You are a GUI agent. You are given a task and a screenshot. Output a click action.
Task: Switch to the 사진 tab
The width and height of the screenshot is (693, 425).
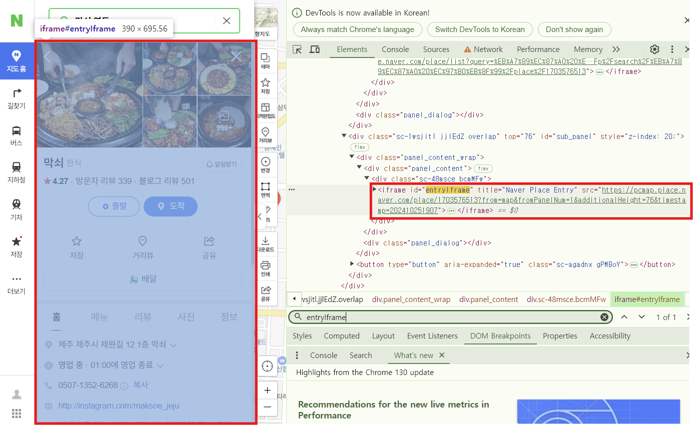186,316
